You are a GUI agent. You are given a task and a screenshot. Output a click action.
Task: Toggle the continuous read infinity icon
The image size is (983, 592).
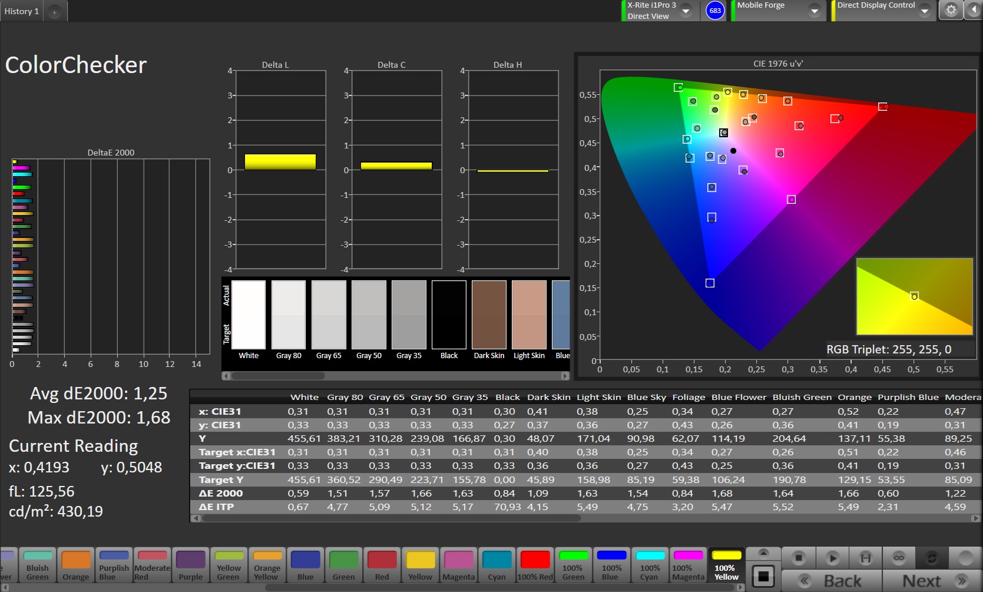click(x=899, y=557)
